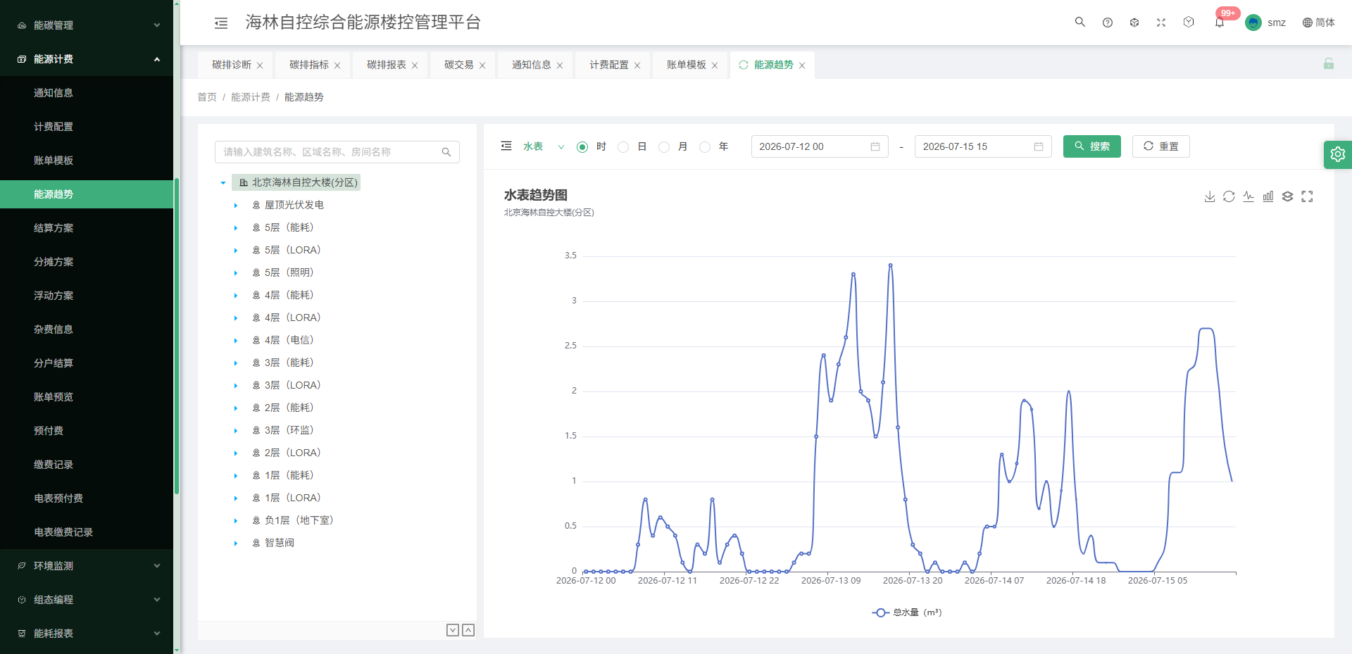Collapse tree panel with the filter list icon
The height and width of the screenshot is (654, 1352).
pos(506,146)
